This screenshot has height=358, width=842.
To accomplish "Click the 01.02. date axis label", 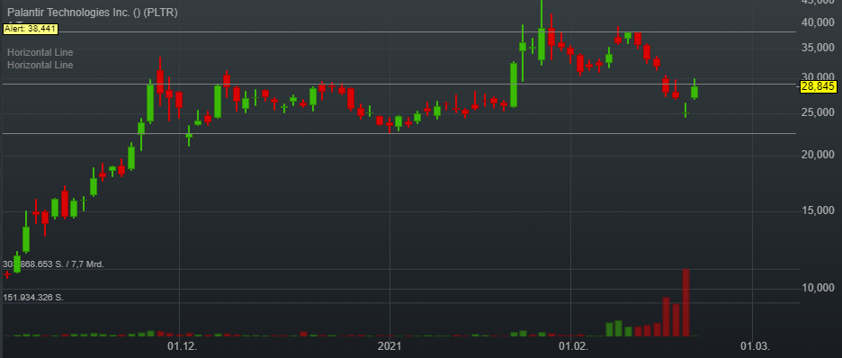I will coord(573,345).
